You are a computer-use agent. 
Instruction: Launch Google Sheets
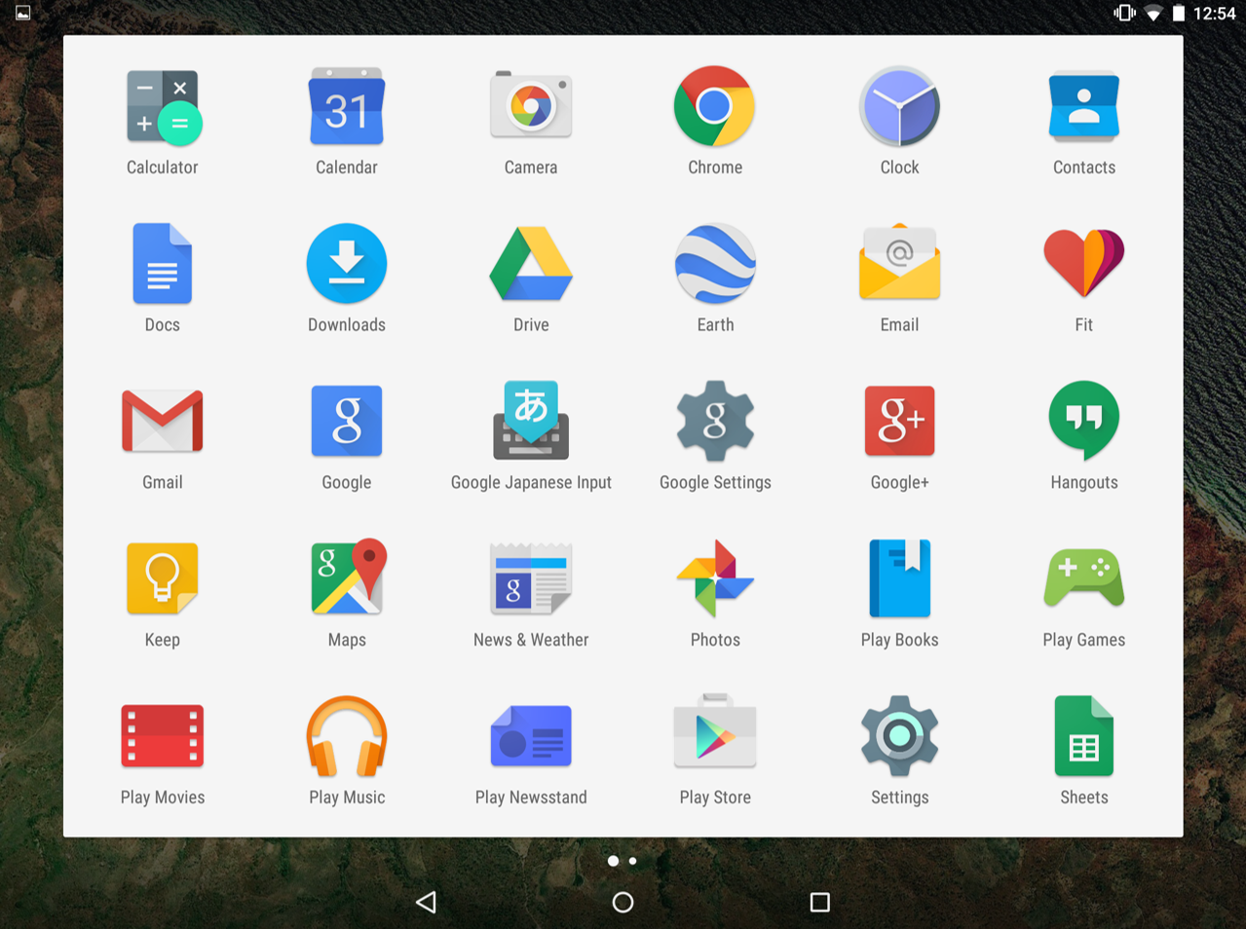click(x=1084, y=736)
